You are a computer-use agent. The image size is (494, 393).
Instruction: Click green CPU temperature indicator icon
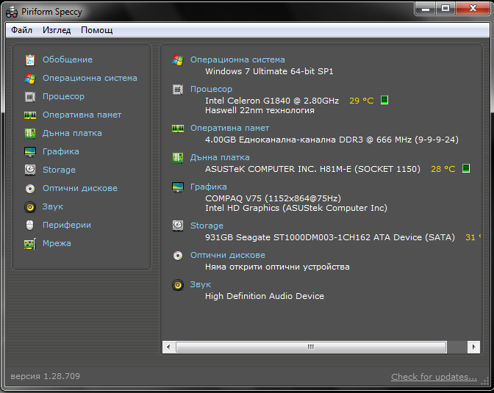pos(384,100)
